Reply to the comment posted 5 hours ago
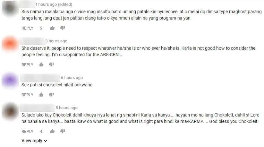This screenshot has height=147, width=264. point(27,132)
